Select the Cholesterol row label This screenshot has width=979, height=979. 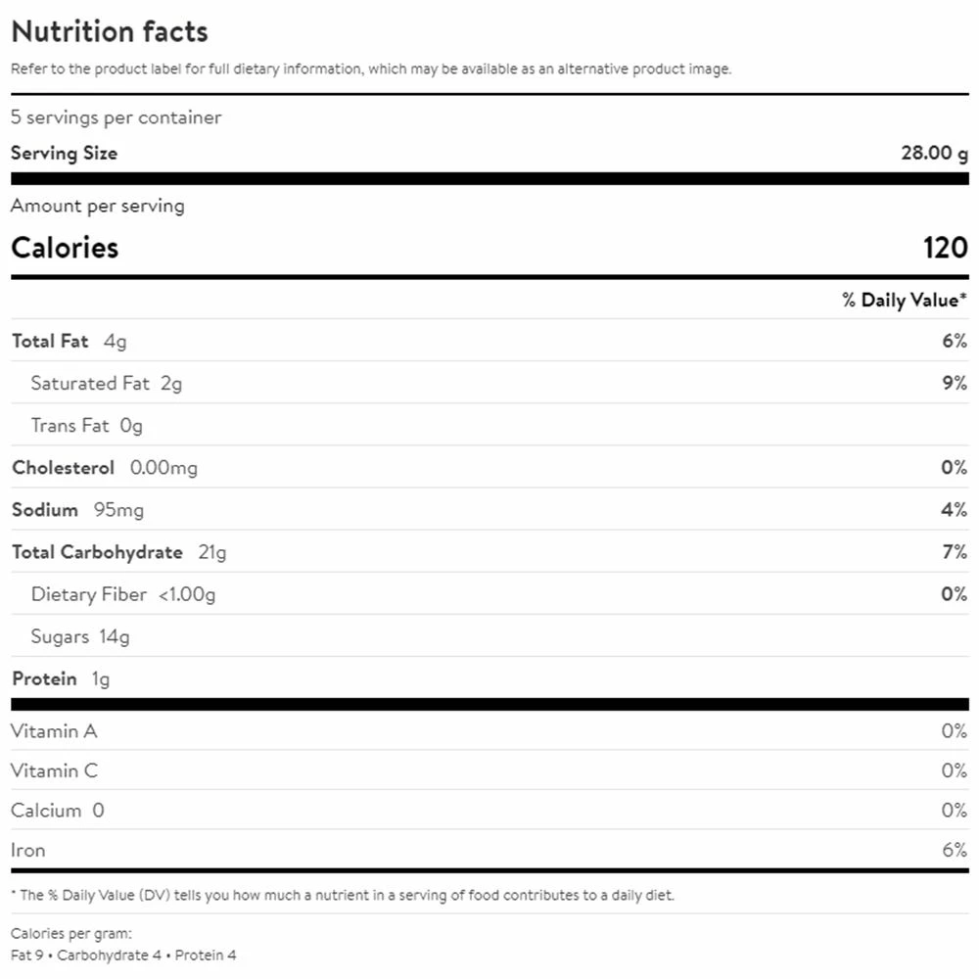click(x=63, y=467)
